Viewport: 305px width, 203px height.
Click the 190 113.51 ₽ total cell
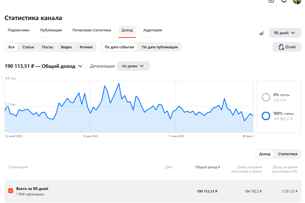coord(207,191)
